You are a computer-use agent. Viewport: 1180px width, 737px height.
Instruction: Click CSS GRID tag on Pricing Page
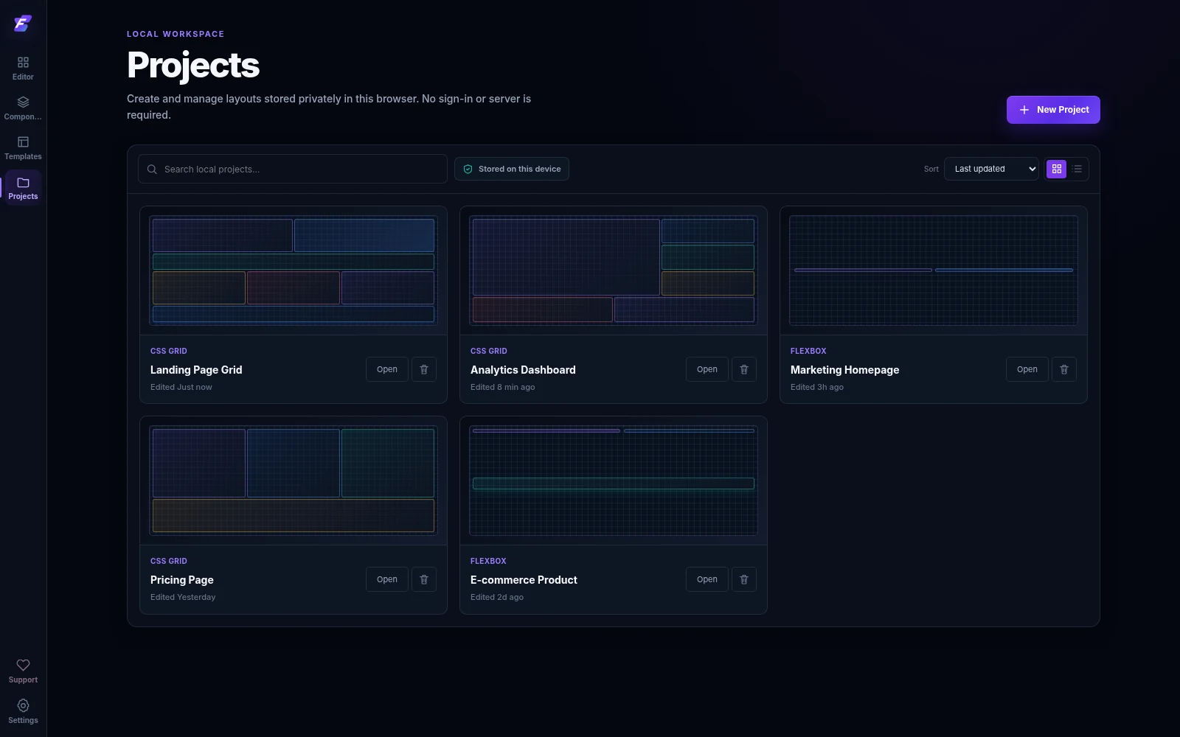(x=169, y=561)
